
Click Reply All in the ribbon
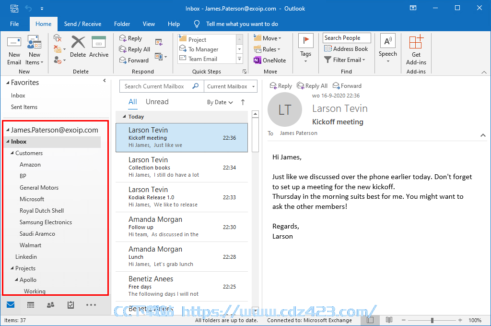point(135,49)
